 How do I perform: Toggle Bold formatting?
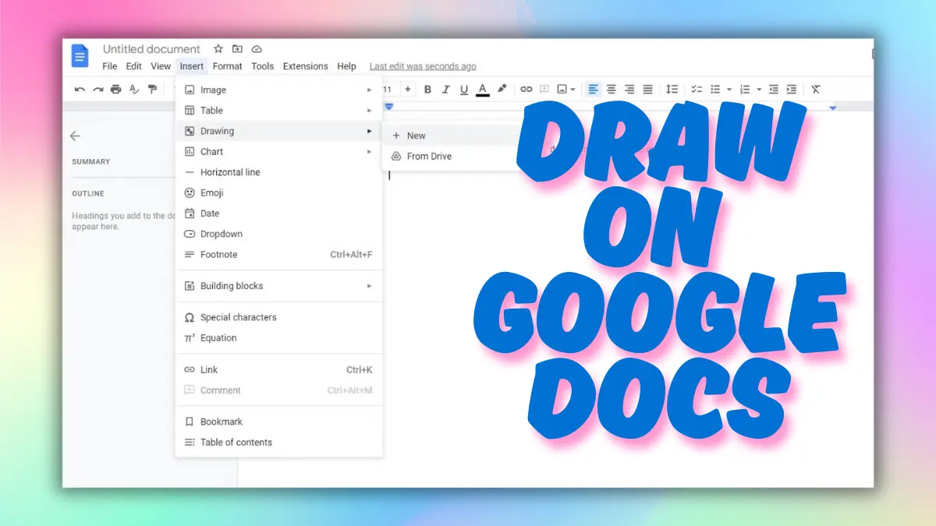point(427,90)
